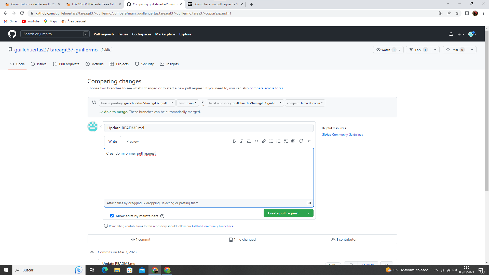Screen dimensions: 489x275
Task: Insert a heading into the description
Action: 227,141
